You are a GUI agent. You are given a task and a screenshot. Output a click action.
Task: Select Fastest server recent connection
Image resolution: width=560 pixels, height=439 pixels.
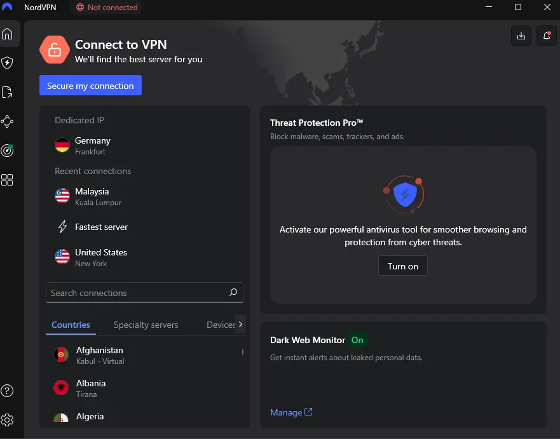(x=144, y=227)
